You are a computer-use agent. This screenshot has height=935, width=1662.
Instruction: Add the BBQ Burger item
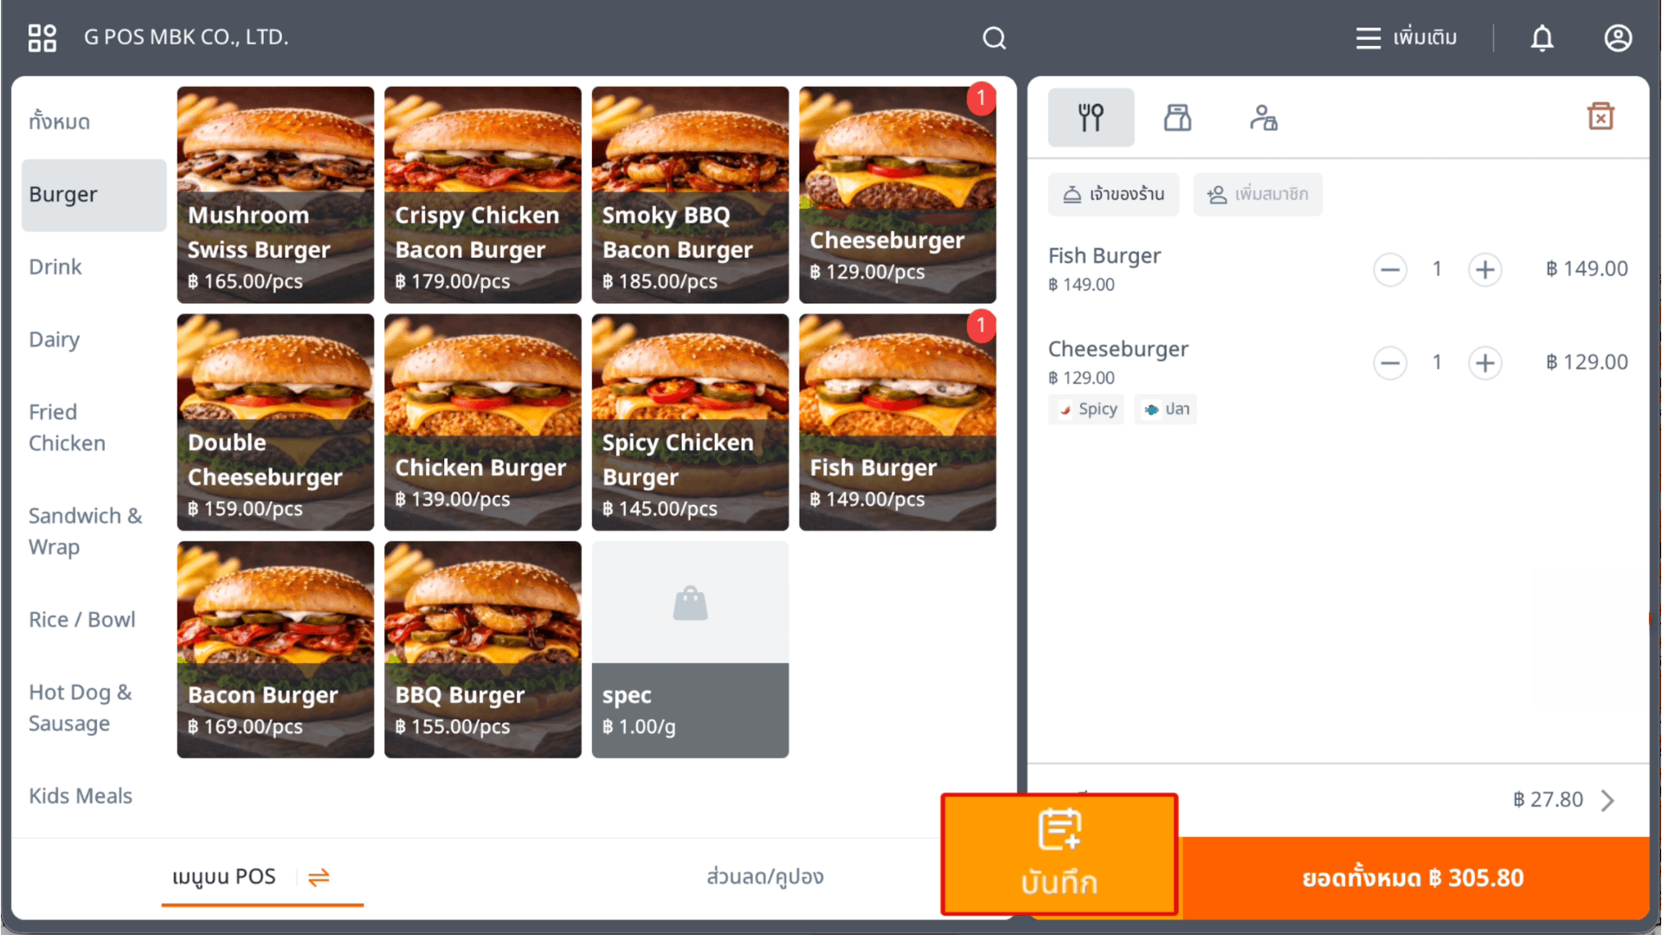(483, 649)
